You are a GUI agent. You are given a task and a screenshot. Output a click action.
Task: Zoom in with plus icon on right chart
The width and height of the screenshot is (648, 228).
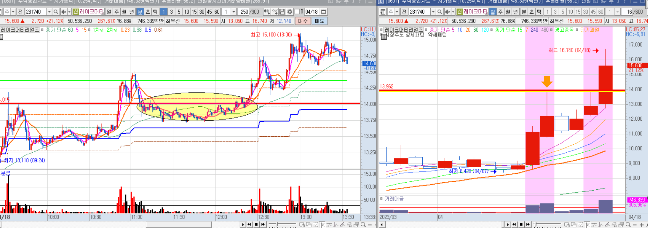[642, 225]
